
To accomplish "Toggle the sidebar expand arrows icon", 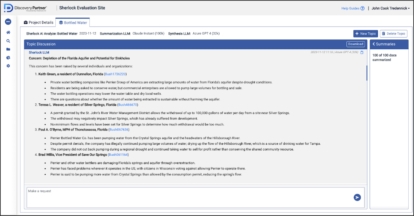I will [8, 22].
